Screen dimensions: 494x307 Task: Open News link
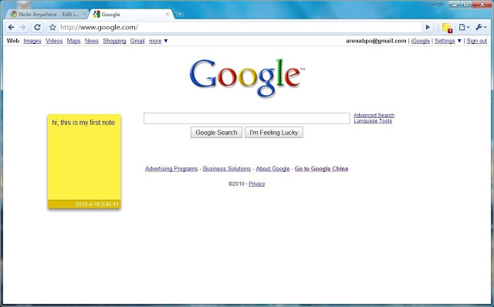[x=92, y=41]
